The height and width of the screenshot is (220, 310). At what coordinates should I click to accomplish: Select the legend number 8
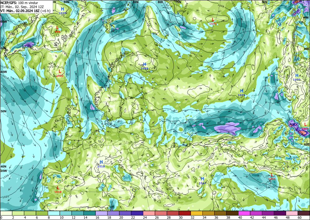pyautogui.click(x=49, y=218)
